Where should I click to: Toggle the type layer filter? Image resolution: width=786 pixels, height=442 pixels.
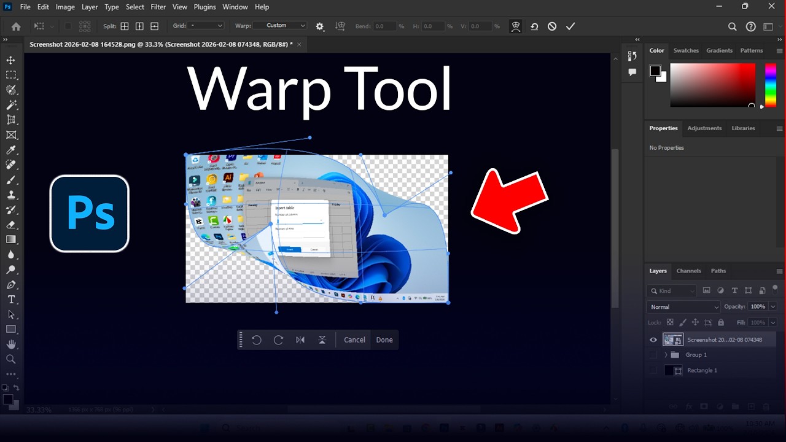click(x=734, y=290)
